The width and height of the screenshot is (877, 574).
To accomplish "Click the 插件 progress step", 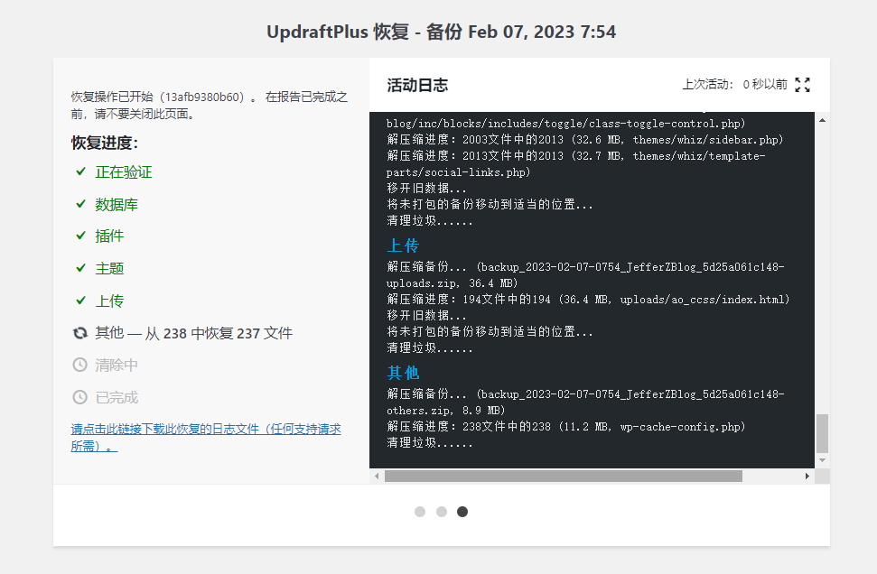I will 109,236.
